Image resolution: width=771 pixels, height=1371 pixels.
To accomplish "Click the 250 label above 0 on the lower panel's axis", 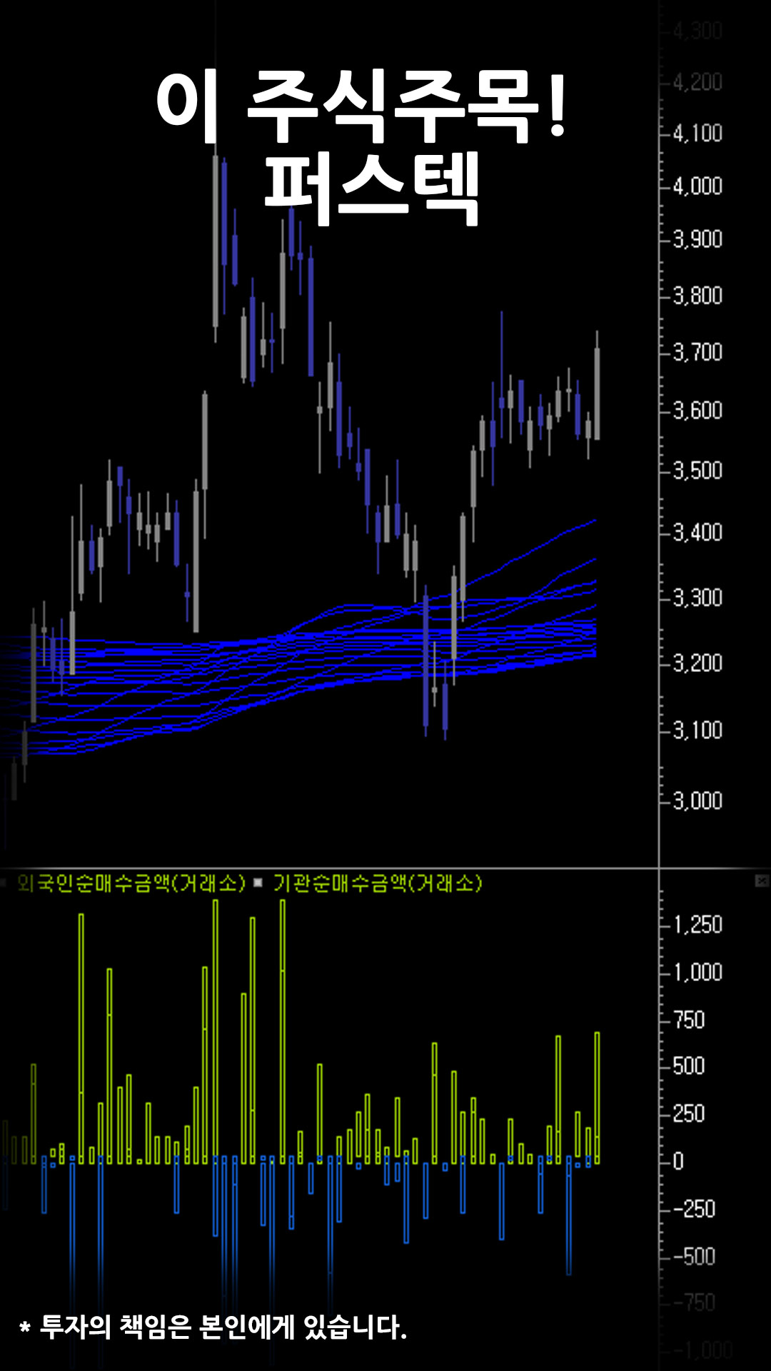I will click(688, 1114).
